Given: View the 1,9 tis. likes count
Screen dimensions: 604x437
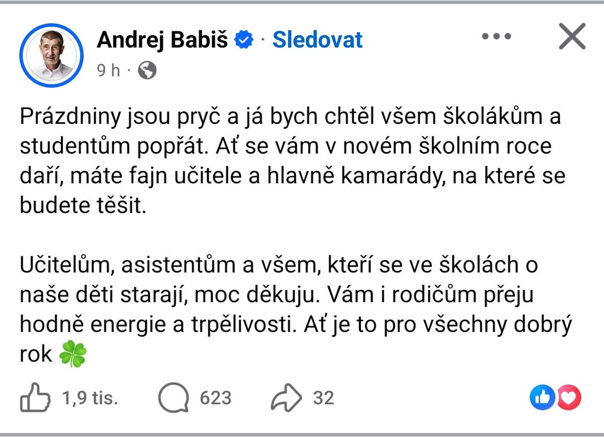Looking at the screenshot, I should point(90,398).
